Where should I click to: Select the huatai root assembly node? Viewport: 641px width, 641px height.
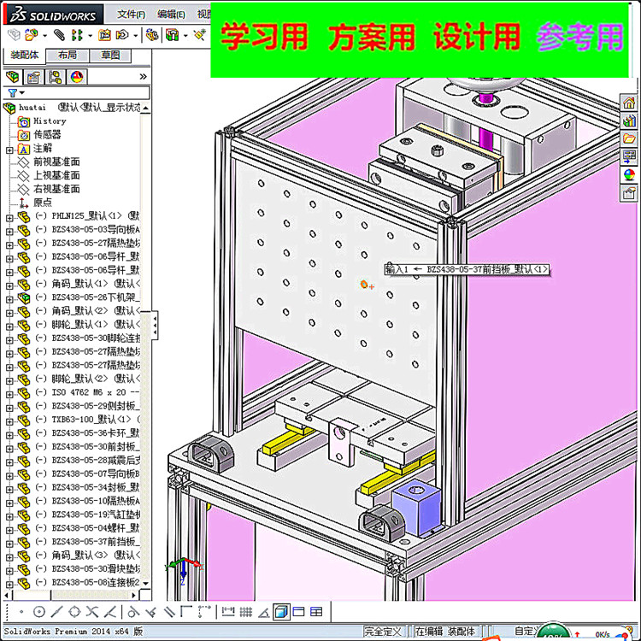tap(32, 108)
